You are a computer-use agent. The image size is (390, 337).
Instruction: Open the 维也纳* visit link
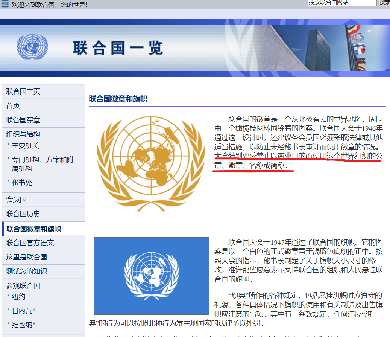[x=24, y=325]
